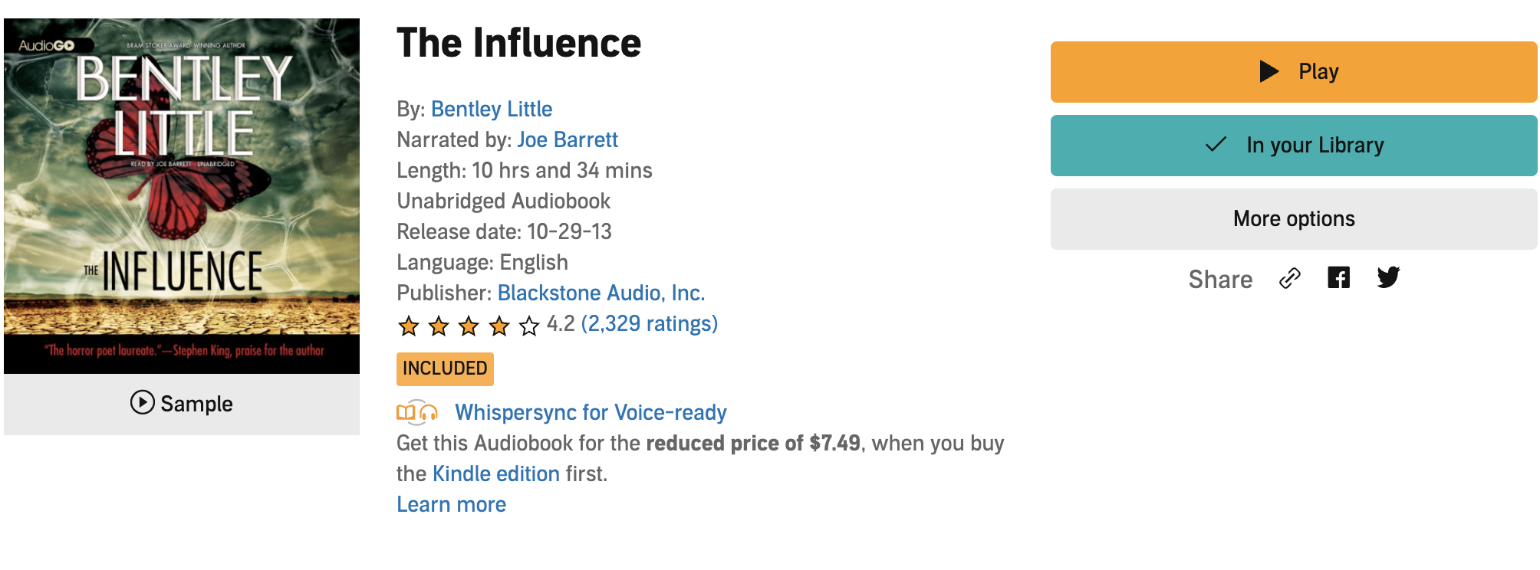Click The Influence cover art thumbnail
Screen dimensions: 1540x570
pyautogui.click(x=182, y=196)
